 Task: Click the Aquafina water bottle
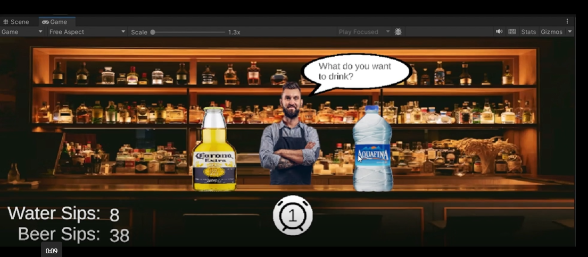tap(372, 149)
